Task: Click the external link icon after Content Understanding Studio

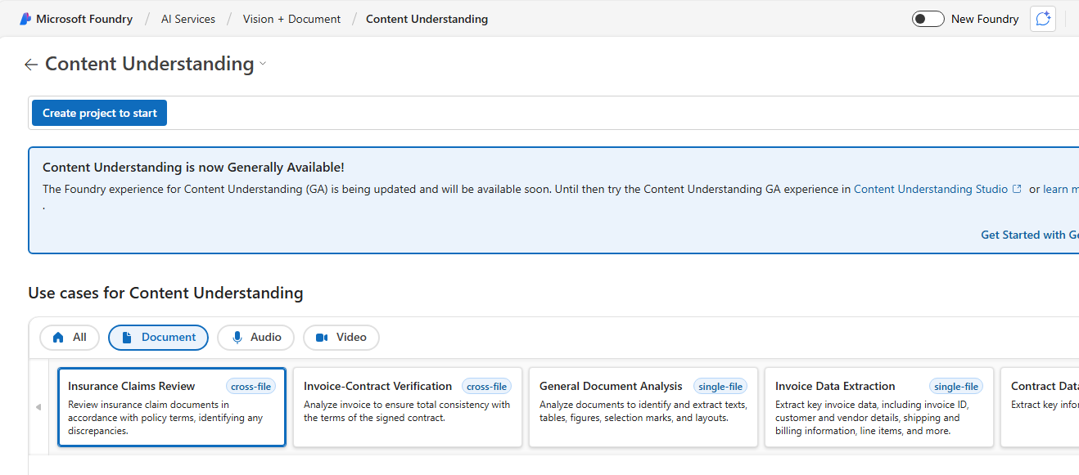Action: 1018,188
